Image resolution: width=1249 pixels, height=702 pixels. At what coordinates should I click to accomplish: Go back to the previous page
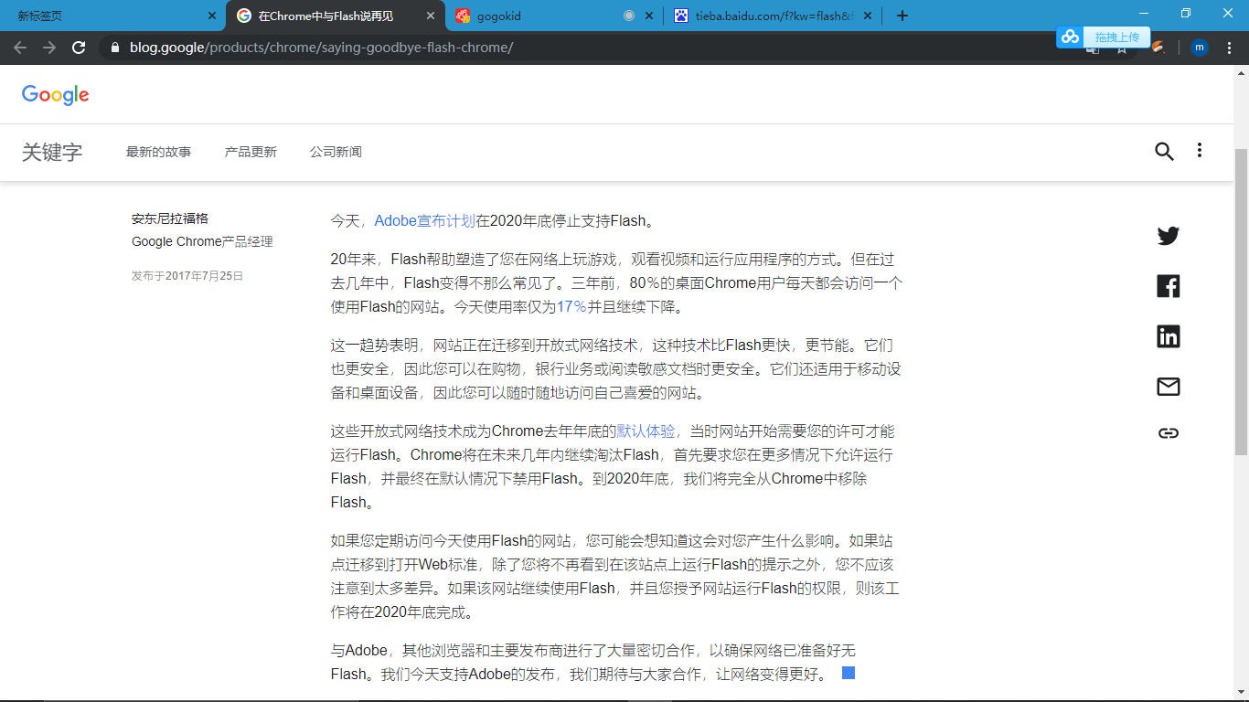[20, 48]
